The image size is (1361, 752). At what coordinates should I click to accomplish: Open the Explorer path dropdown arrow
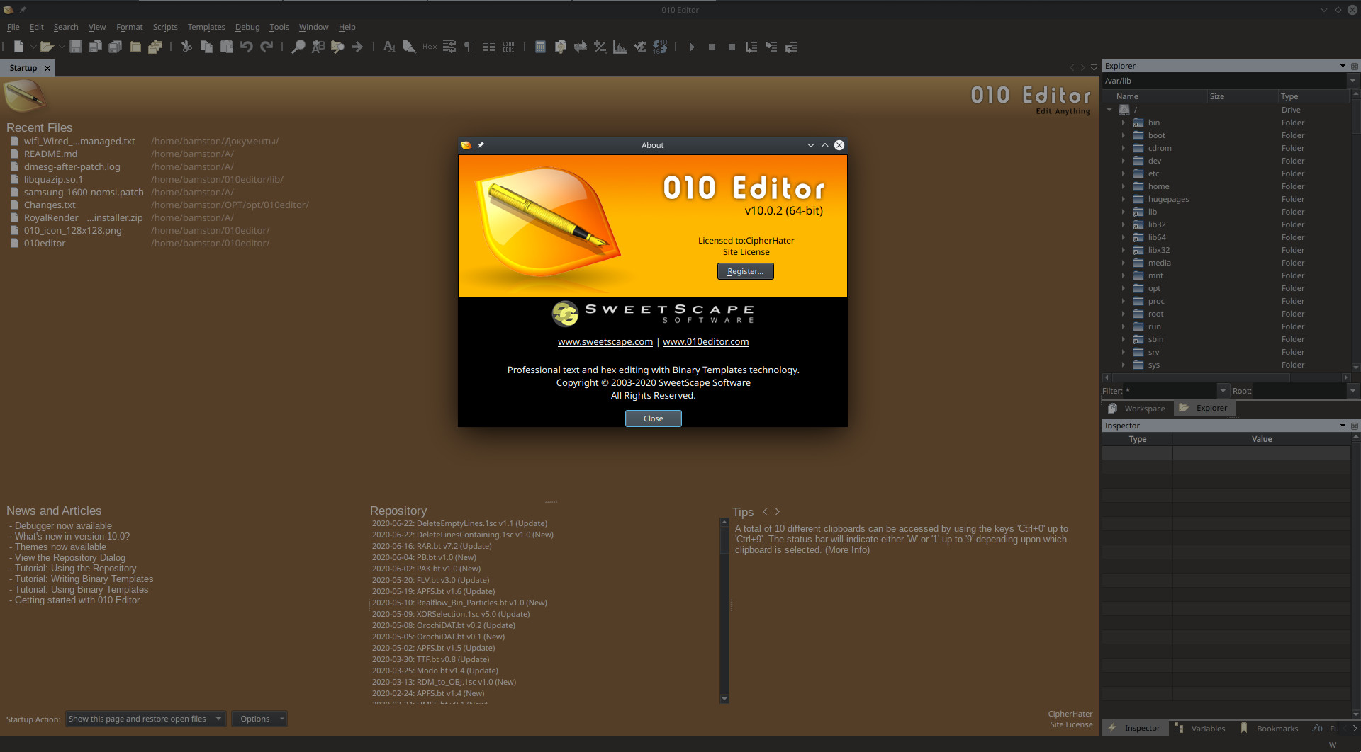[x=1352, y=81]
